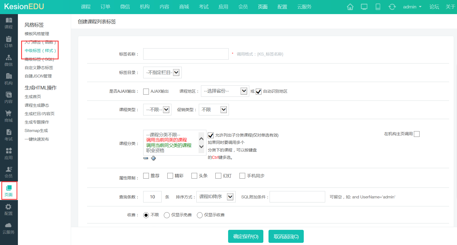The height and width of the screenshot is (245, 457).
Task: Open the 考试 top menu
Action: tap(204, 7)
